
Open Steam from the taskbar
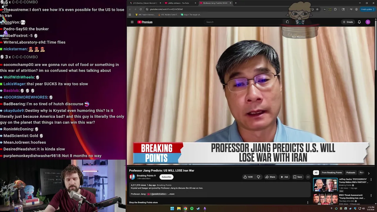point(198,208)
